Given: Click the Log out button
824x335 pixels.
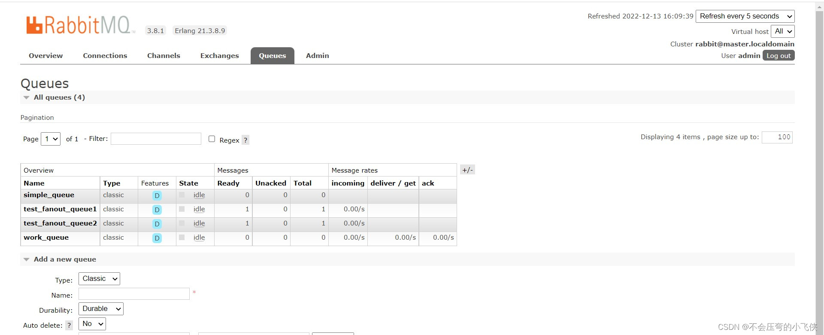Looking at the screenshot, I should tap(779, 56).
